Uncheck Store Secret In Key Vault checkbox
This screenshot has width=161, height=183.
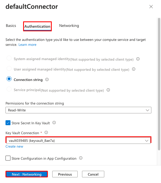click(x=8, y=123)
